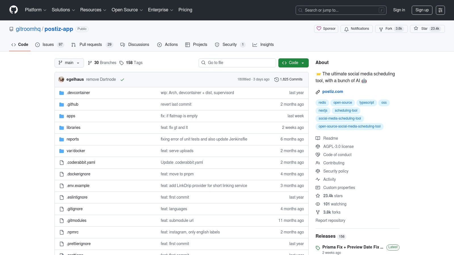
Task: Click Sign in
Action: [399, 10]
